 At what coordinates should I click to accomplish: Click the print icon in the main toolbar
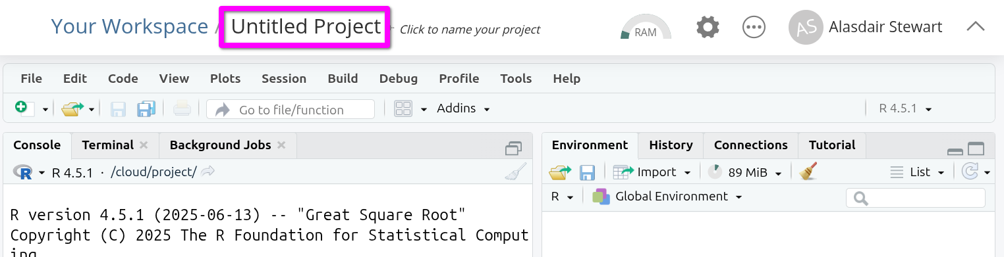click(182, 109)
